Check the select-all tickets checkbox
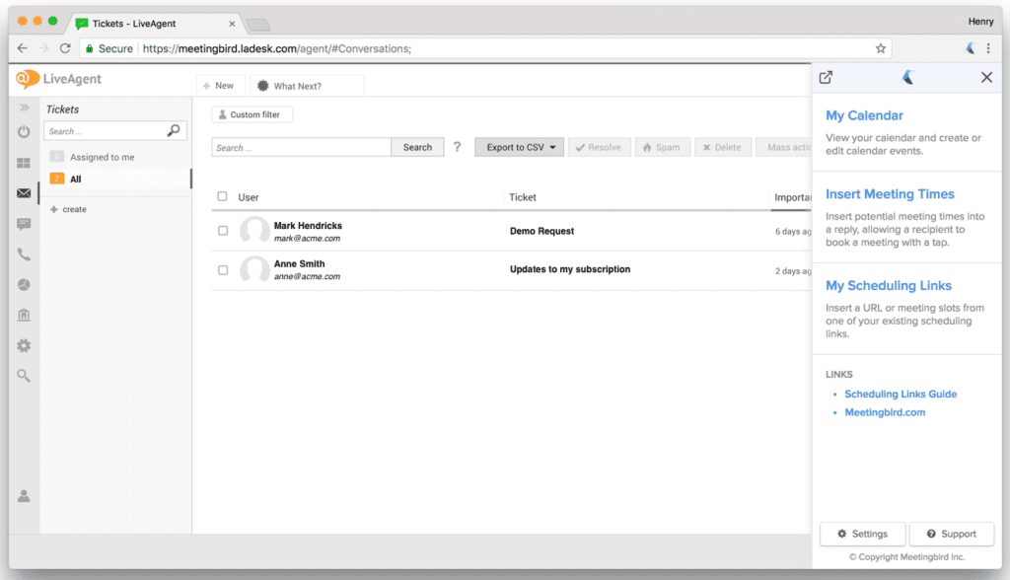Viewport: 1010px width, 580px height. click(222, 196)
